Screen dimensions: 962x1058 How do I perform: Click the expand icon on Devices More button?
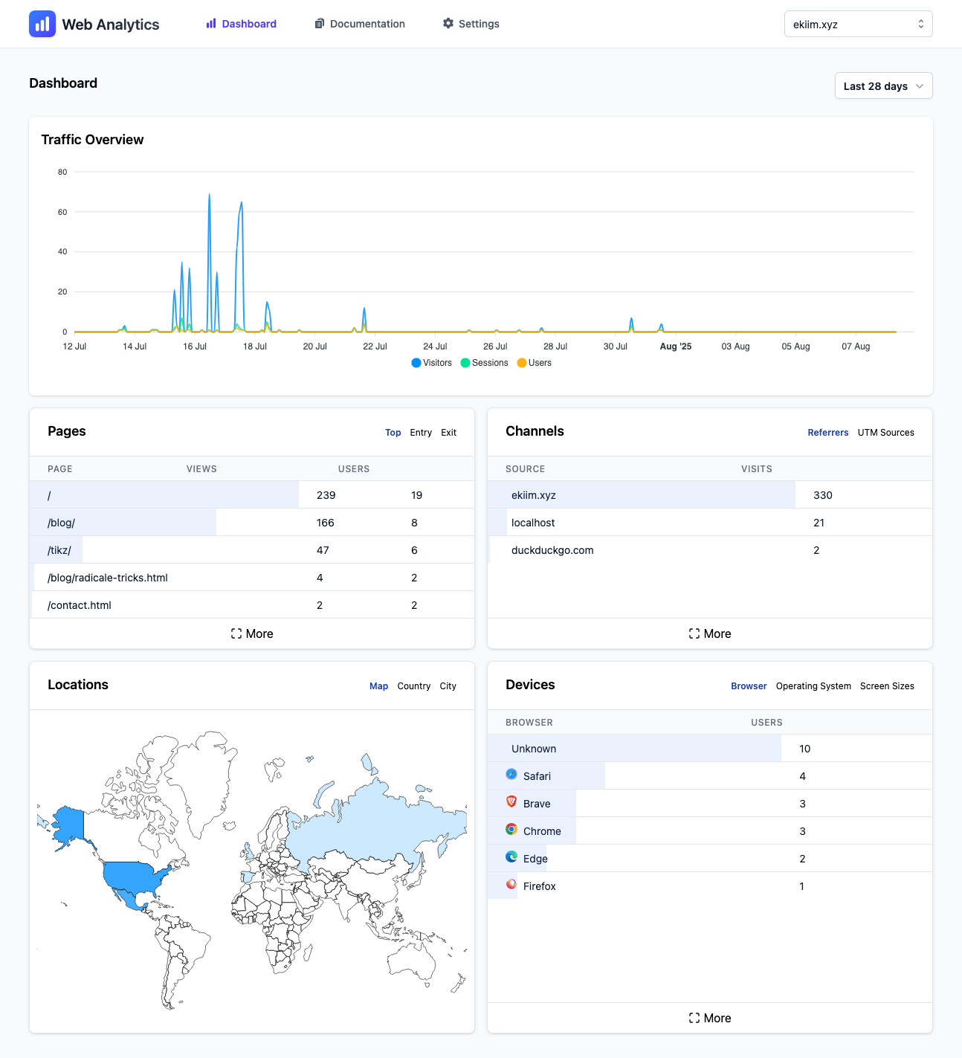[x=695, y=1018]
